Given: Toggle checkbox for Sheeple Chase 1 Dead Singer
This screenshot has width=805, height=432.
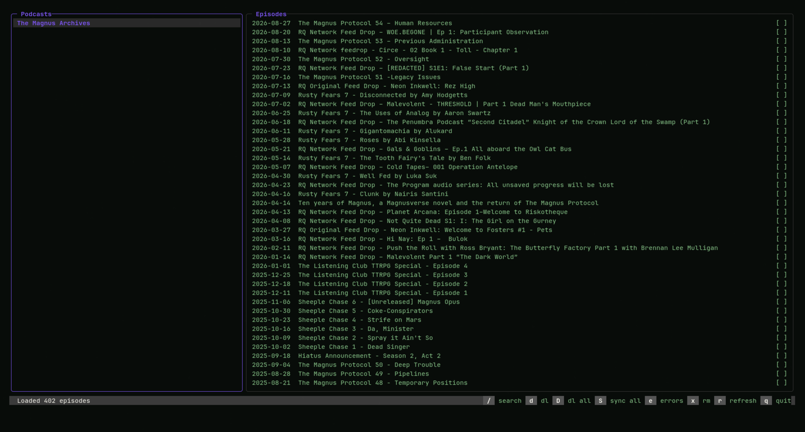Looking at the screenshot, I should tap(781, 347).
